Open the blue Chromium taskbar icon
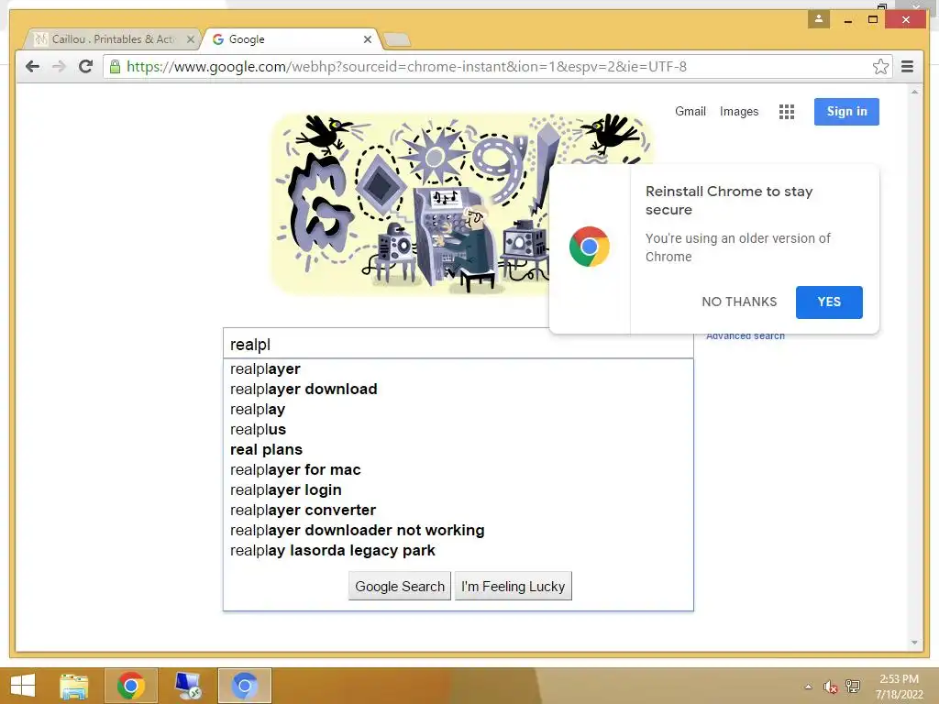Image resolution: width=939 pixels, height=704 pixels. pos(244,686)
